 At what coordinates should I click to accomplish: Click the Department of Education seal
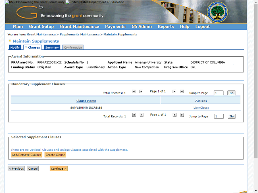click(217, 12)
